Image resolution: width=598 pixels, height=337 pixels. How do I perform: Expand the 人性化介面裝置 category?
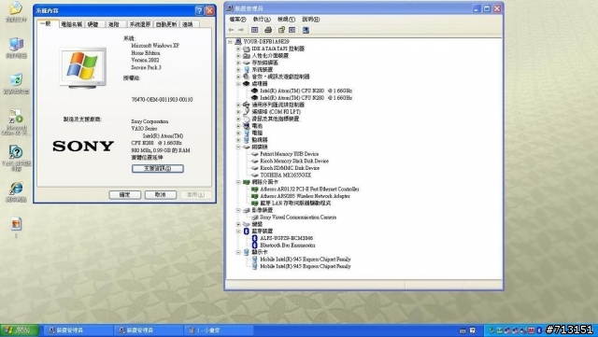(x=238, y=56)
